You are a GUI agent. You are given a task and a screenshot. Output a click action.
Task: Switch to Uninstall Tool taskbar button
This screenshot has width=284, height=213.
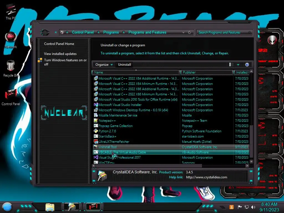point(72,207)
